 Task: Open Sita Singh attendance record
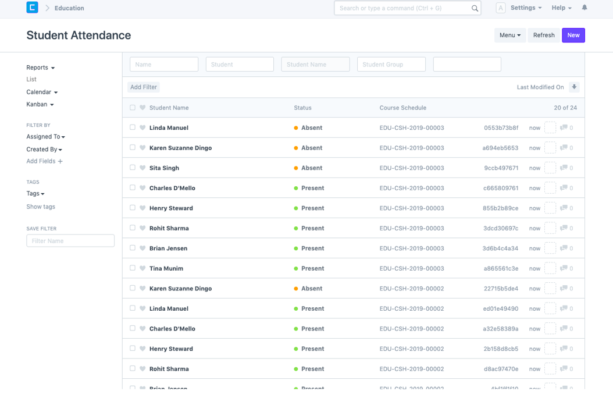pyautogui.click(x=164, y=168)
